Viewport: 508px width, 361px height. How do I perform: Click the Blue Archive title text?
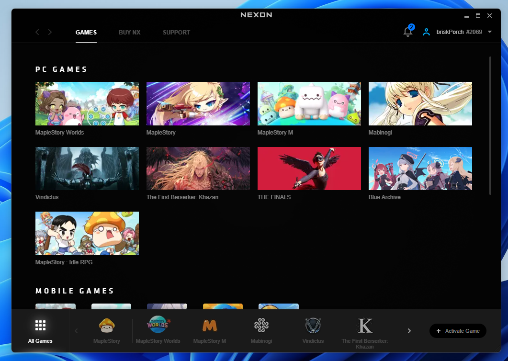click(384, 197)
